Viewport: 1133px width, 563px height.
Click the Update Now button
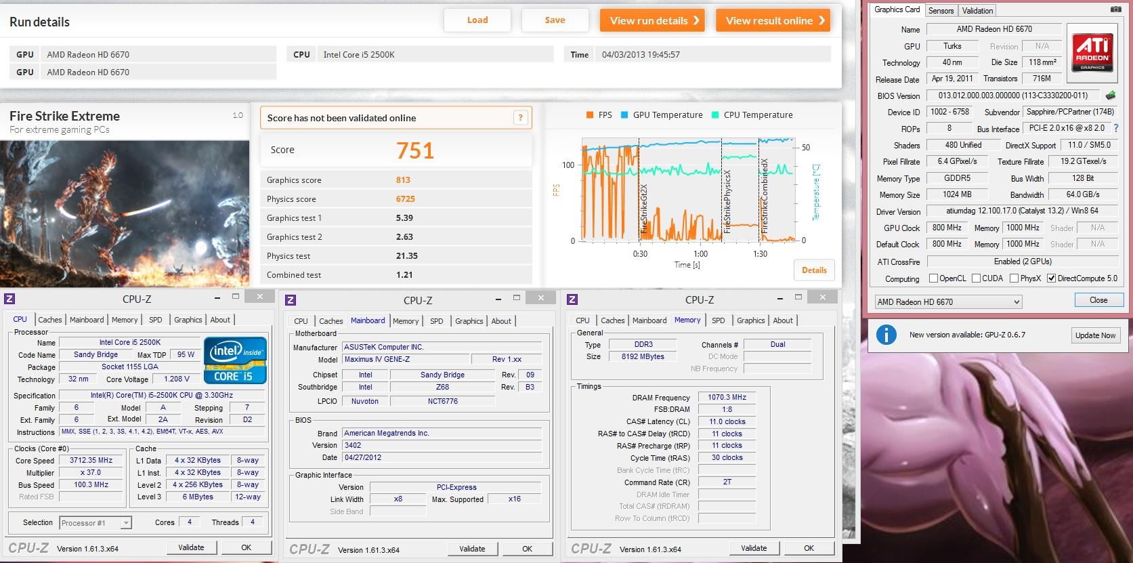tap(1095, 335)
